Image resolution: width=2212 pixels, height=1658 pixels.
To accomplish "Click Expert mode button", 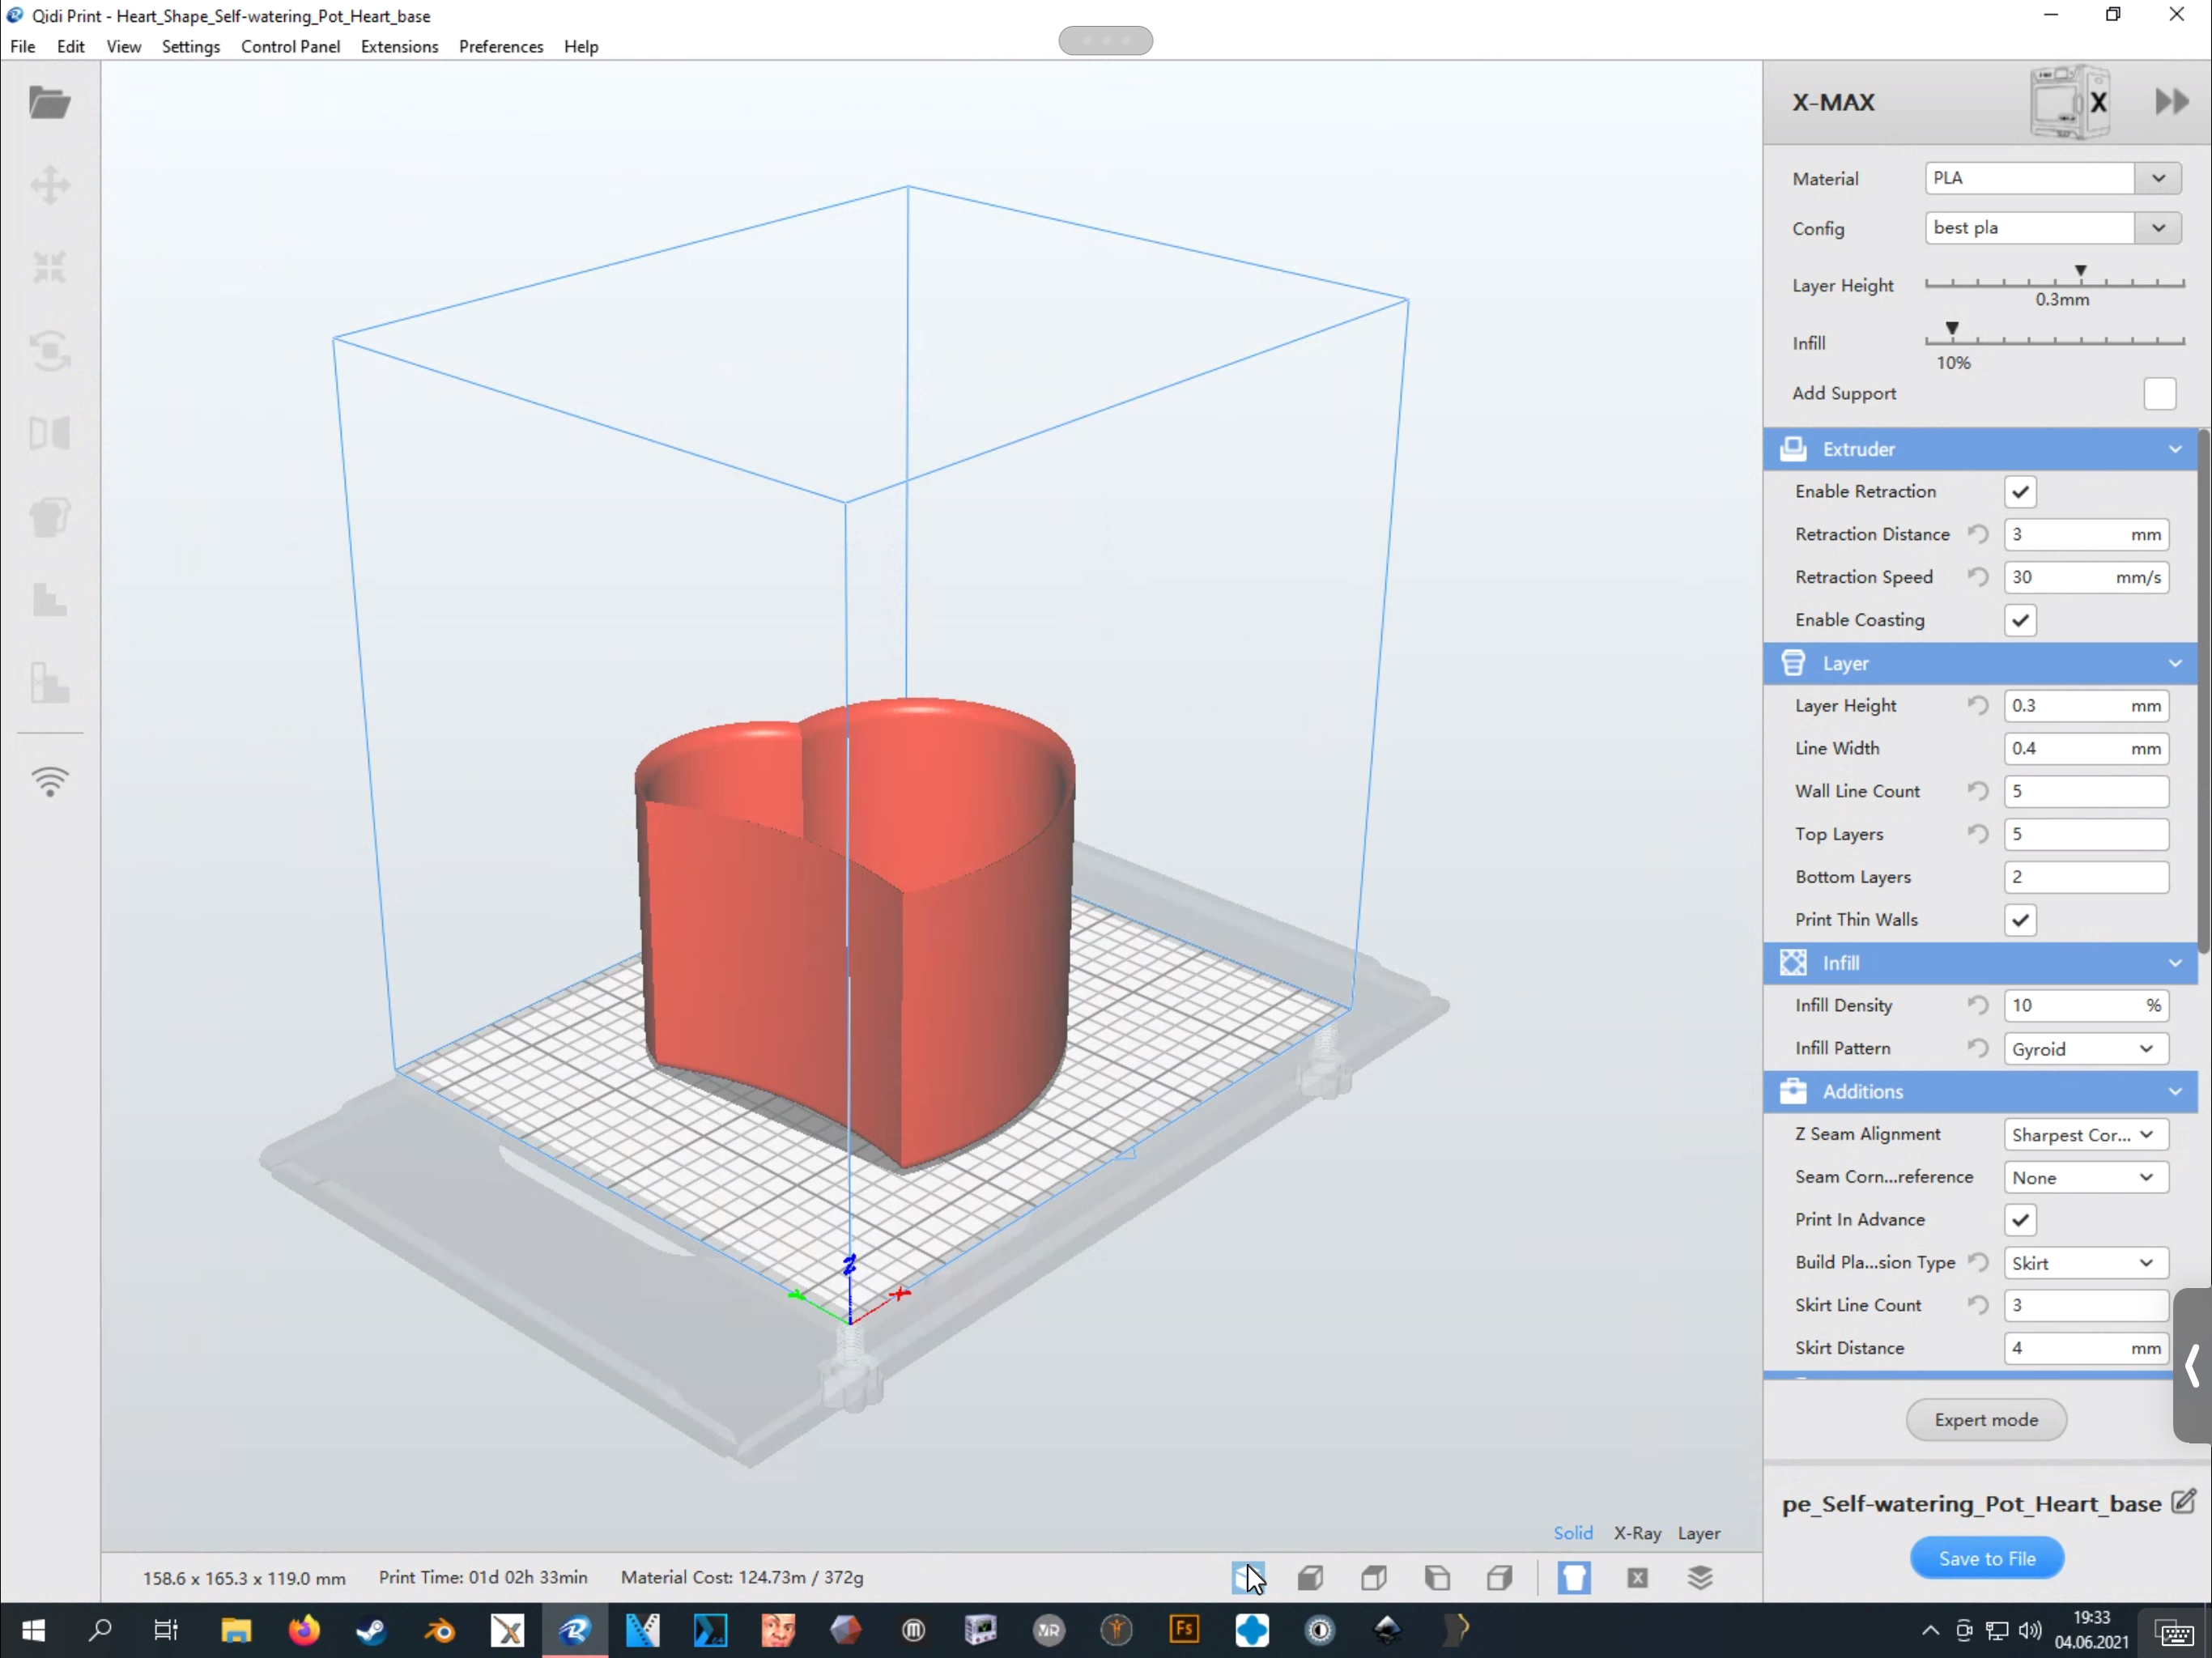I will click(x=1985, y=1419).
